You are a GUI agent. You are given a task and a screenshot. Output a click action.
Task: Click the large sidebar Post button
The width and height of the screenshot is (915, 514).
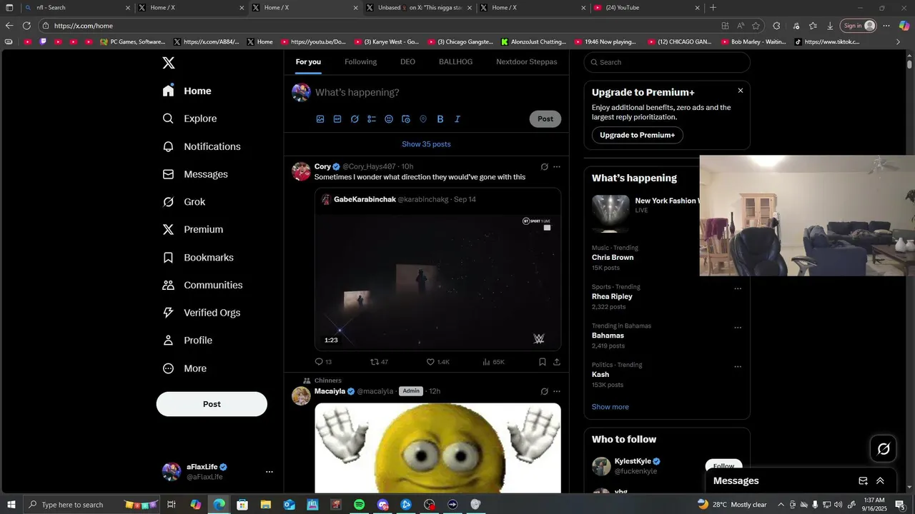pyautogui.click(x=212, y=404)
